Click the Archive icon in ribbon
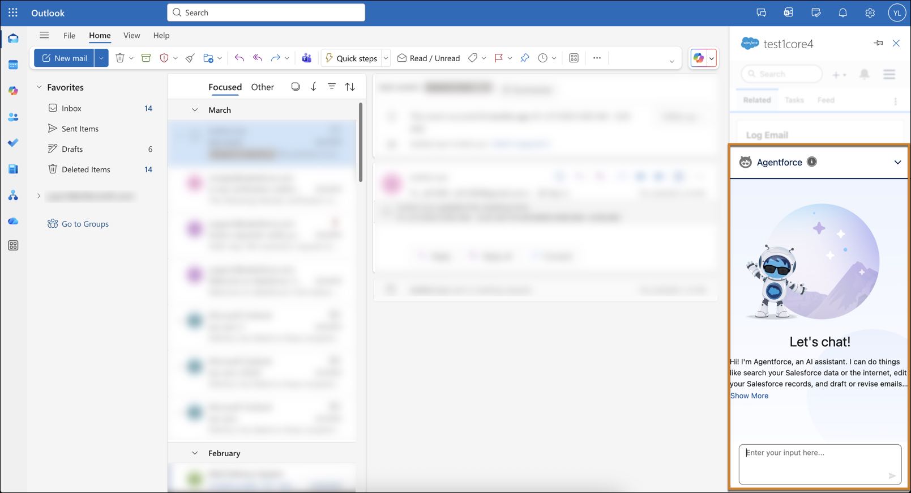The height and width of the screenshot is (493, 911). pos(146,58)
